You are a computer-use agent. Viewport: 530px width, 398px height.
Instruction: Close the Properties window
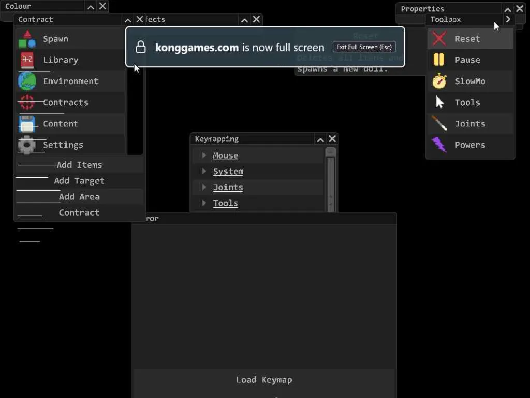[x=520, y=8]
